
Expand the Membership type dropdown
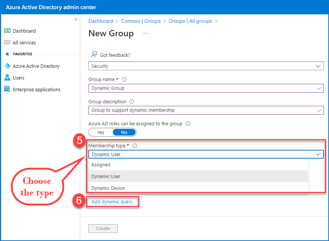click(x=206, y=154)
